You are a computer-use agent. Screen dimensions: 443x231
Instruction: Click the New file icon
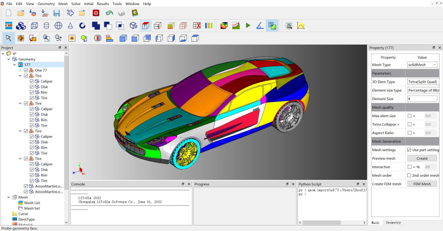(x=9, y=13)
